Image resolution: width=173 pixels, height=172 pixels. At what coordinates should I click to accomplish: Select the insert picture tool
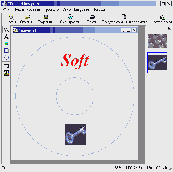click(x=6, y=44)
